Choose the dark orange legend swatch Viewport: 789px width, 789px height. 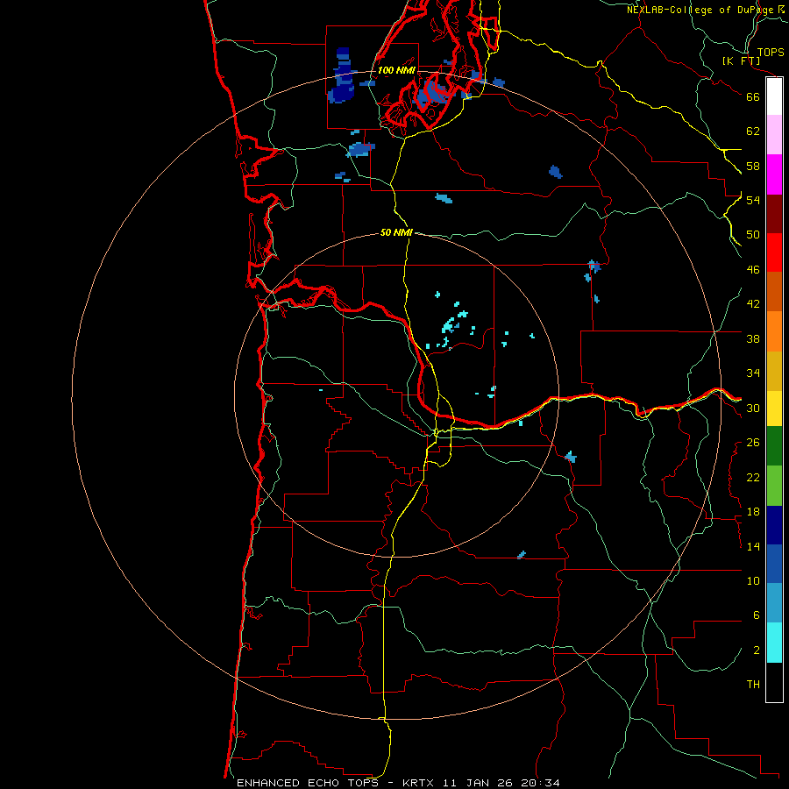(774, 291)
